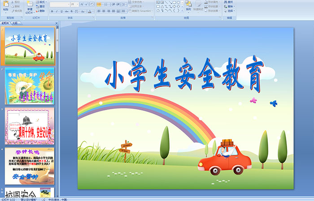Switch to the Slides (幻灯片) pane tab
314x201 pixels.
point(5,23)
